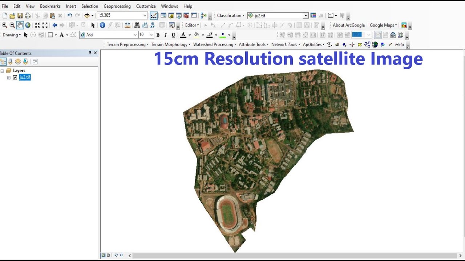Open Table Of Contents Options
The height and width of the screenshot is (261, 465).
pos(35,62)
